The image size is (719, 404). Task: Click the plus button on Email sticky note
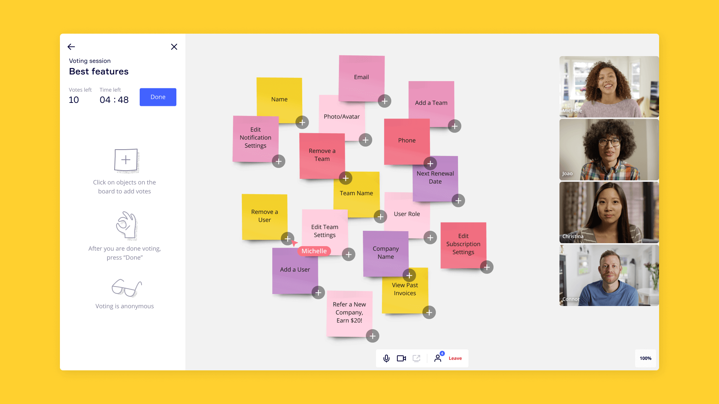click(x=384, y=101)
